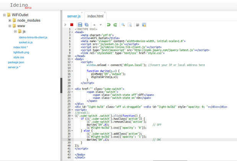Open package.json from the file tree
237x161 pixels.
pyautogui.click(x=16, y=62)
